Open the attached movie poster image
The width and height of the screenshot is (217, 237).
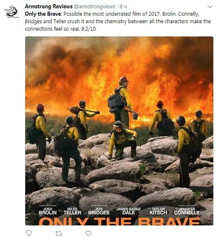coord(119,131)
